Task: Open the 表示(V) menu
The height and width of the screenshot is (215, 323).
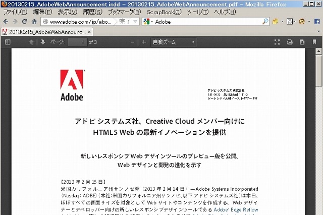Action: [x=67, y=12]
